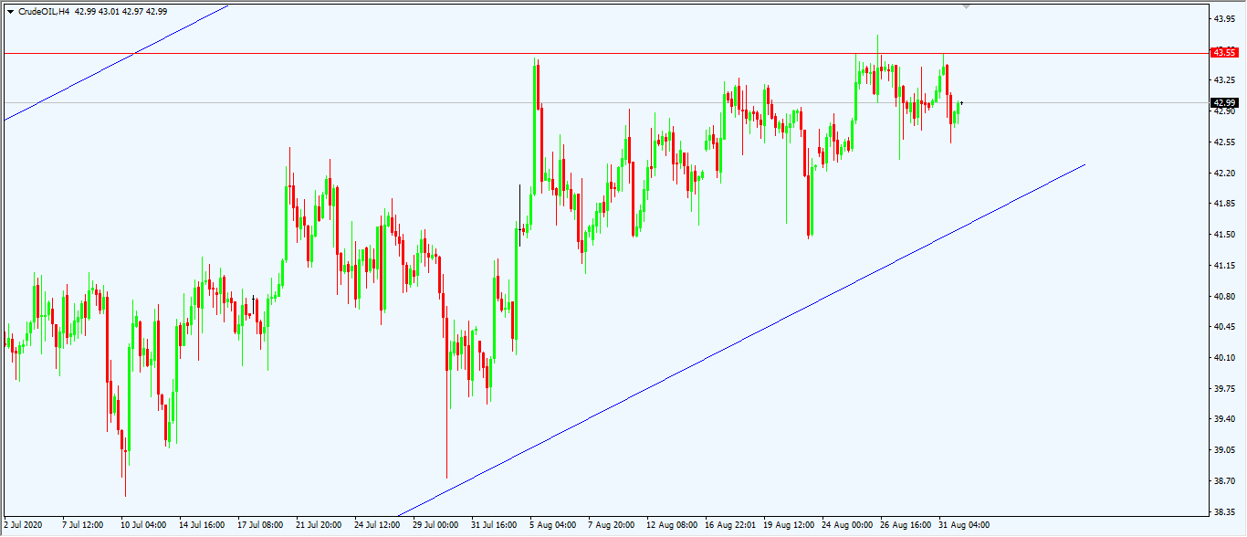This screenshot has width=1247, height=537.
Task: Click the 38.35 price axis label
Action: click(x=1224, y=511)
